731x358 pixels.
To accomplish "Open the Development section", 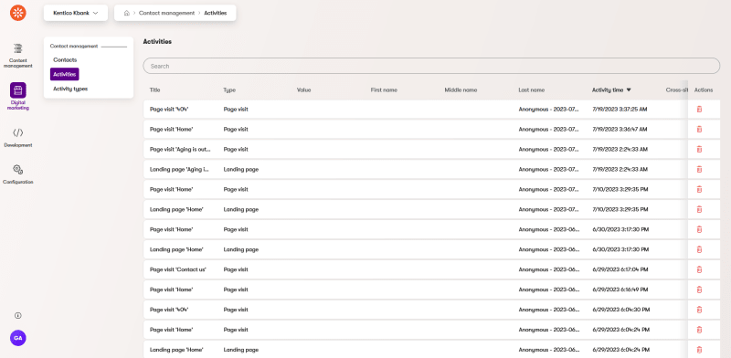I will (x=17, y=138).
